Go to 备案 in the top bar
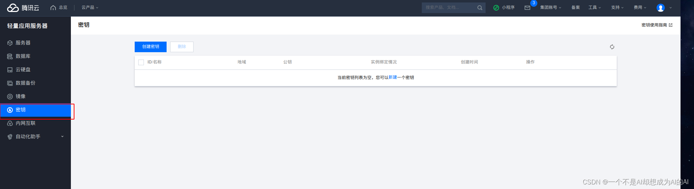694x189 pixels. coord(576,7)
